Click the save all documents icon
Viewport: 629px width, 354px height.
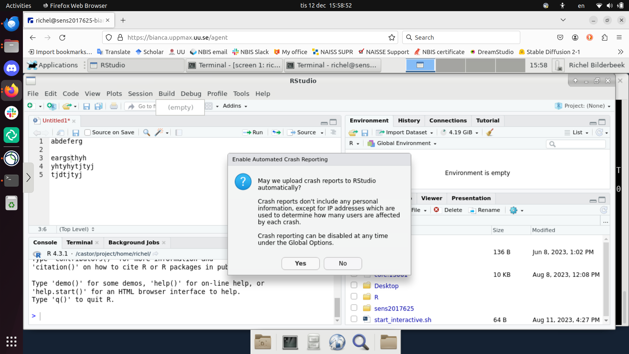[98, 106]
